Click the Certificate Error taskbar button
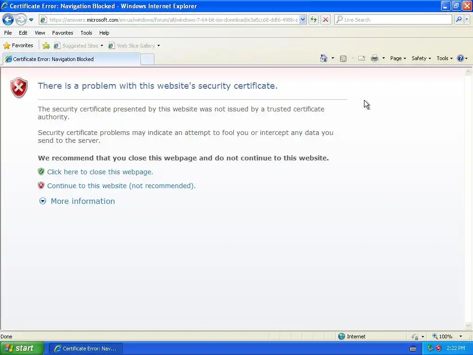Screen dimensions: 473x355 (85, 349)
